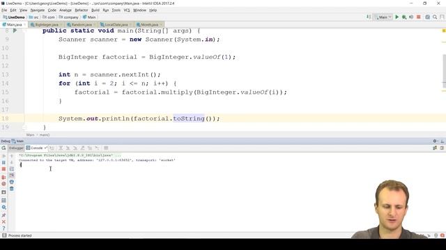Click the Print console icon
The width and height of the screenshot is (446, 250).
12,182
